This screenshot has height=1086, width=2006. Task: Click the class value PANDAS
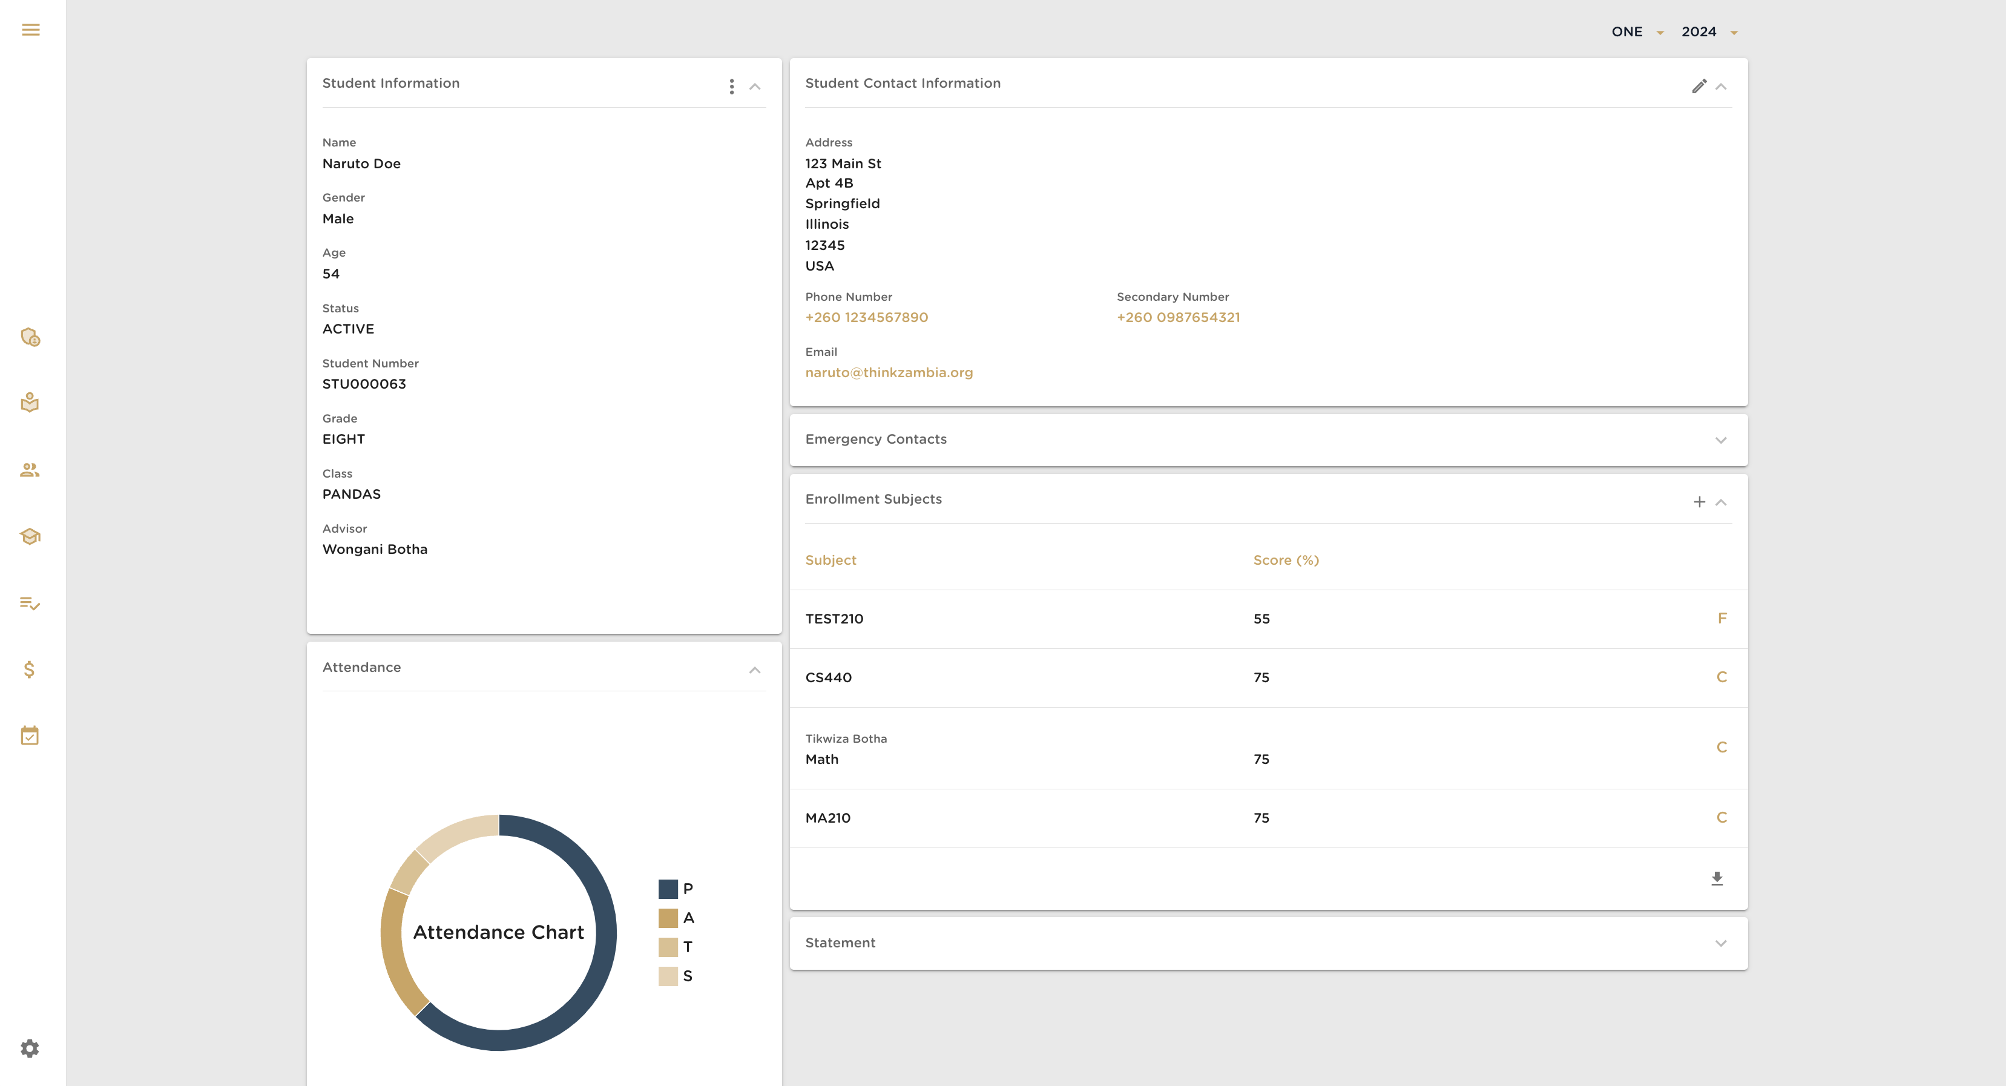click(351, 494)
